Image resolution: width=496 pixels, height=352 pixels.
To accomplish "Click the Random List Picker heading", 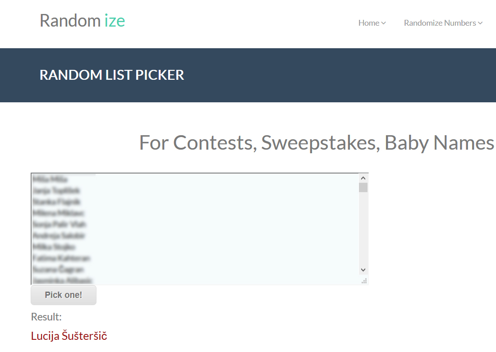I will [112, 75].
